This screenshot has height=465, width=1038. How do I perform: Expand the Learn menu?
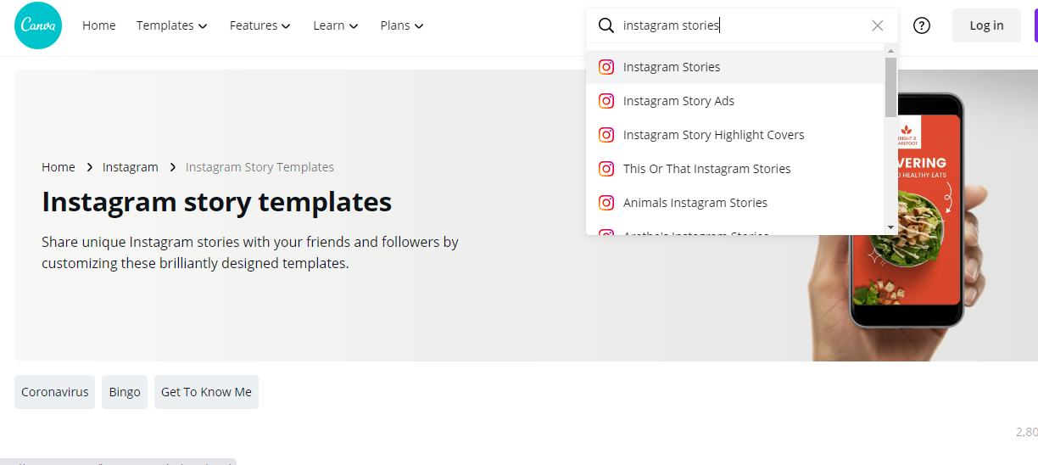coord(336,25)
